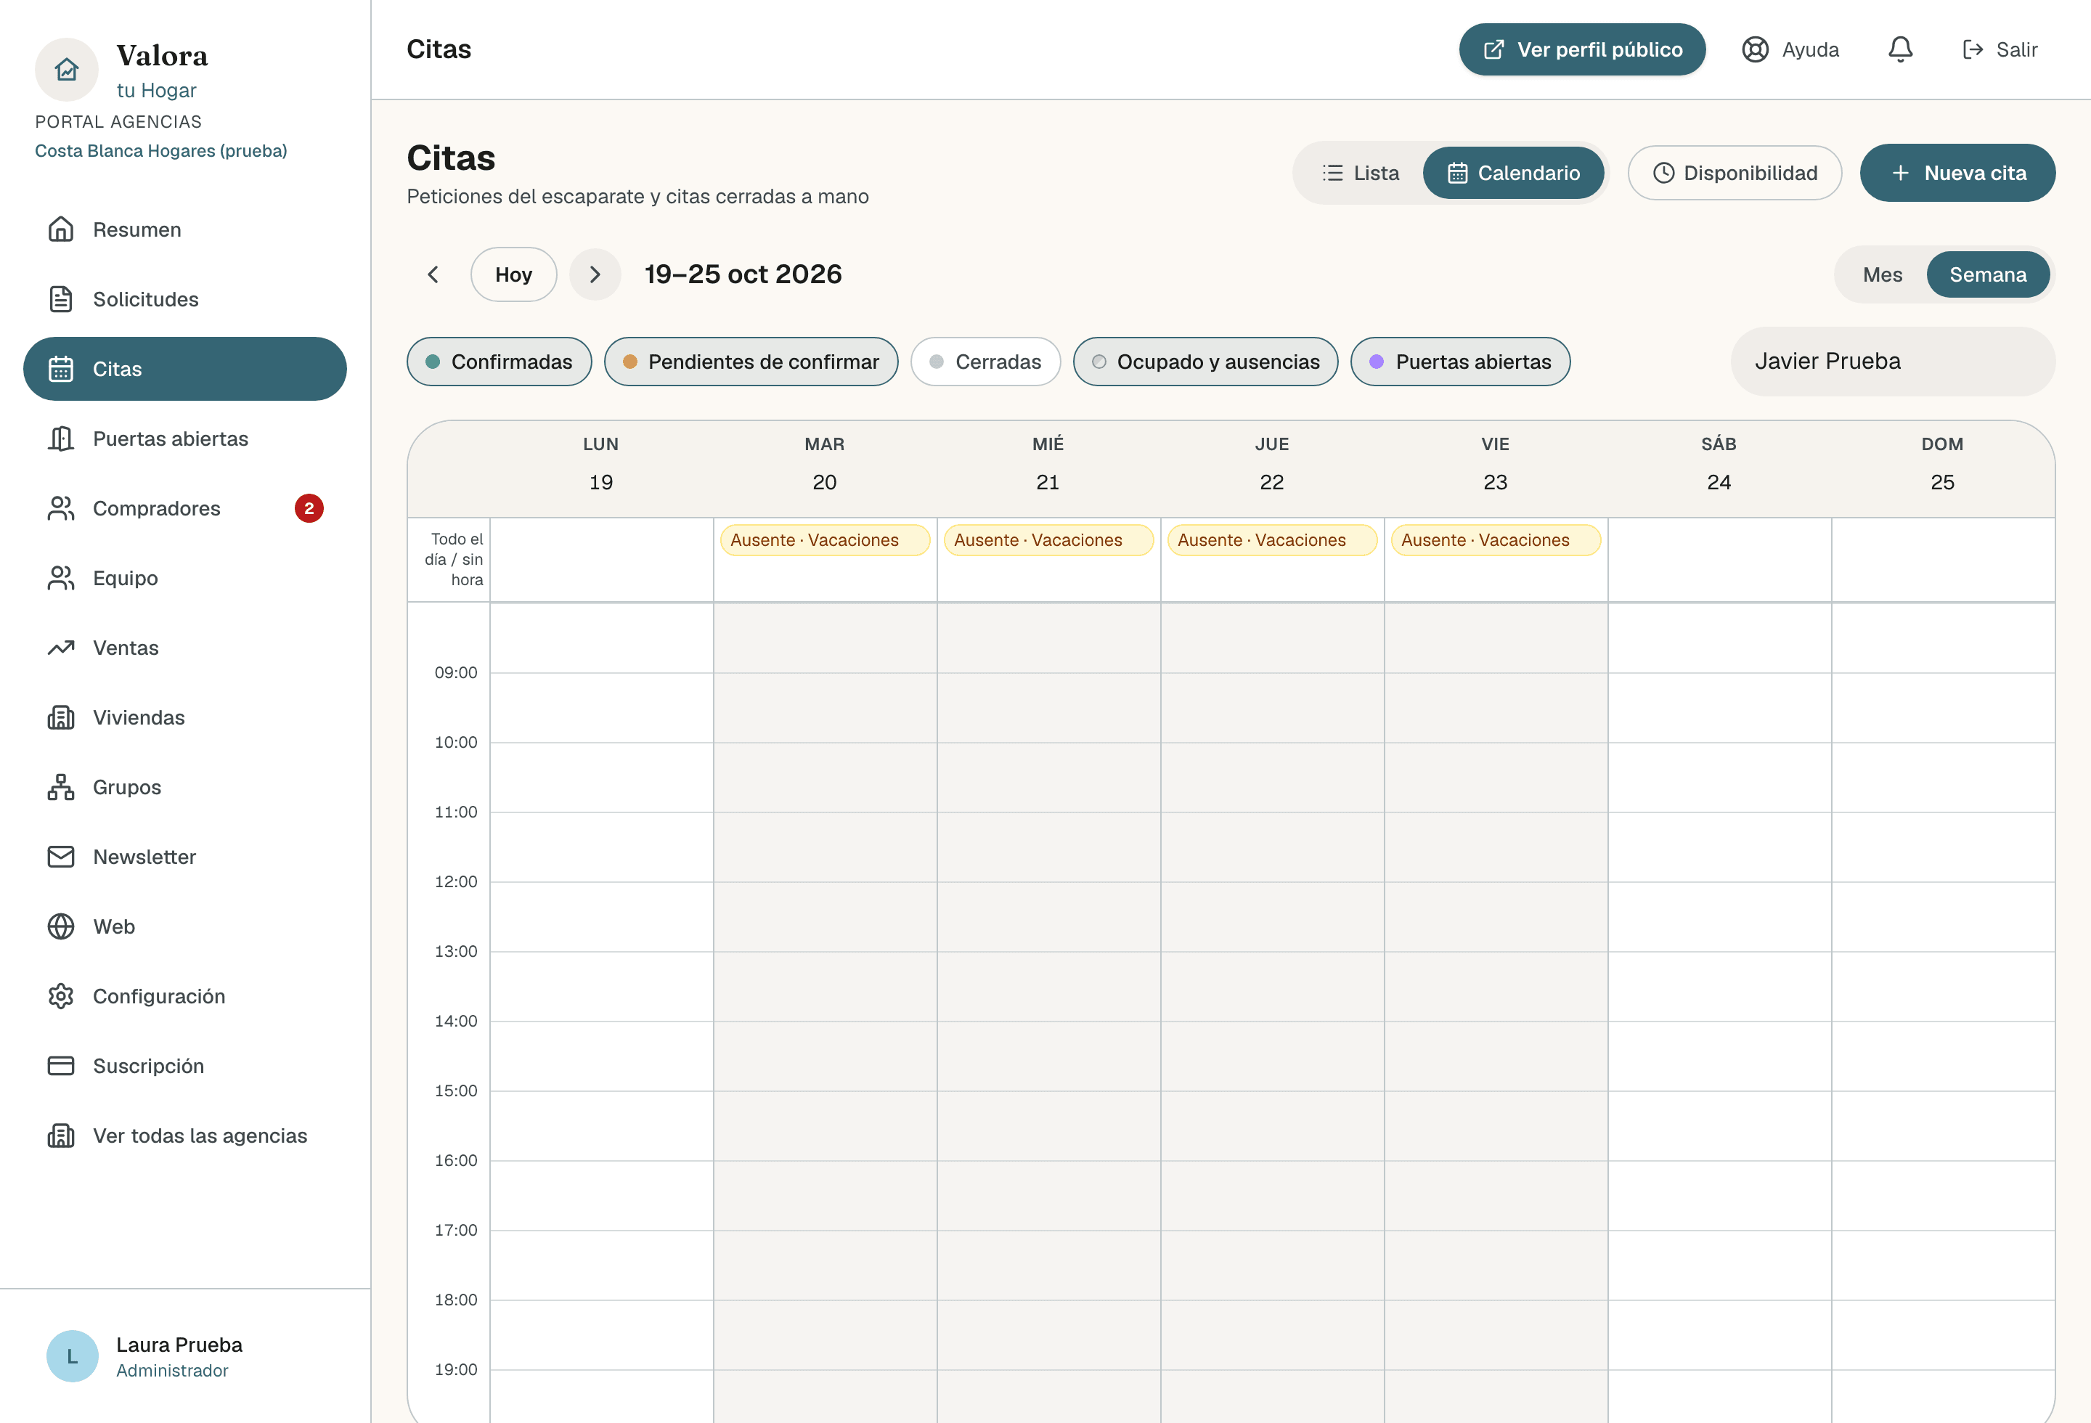The height and width of the screenshot is (1423, 2091).
Task: Click the orange Pendientes color dot
Action: click(x=629, y=362)
